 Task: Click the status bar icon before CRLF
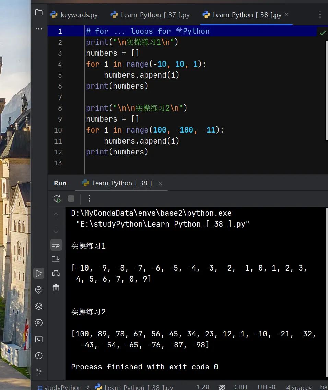pyautogui.click(x=222, y=387)
